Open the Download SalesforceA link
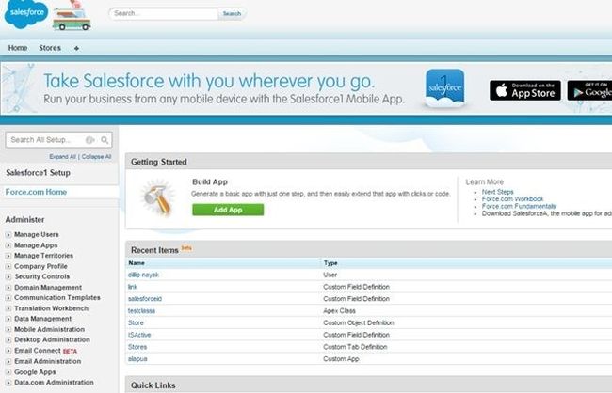This screenshot has width=612, height=393. [x=547, y=213]
